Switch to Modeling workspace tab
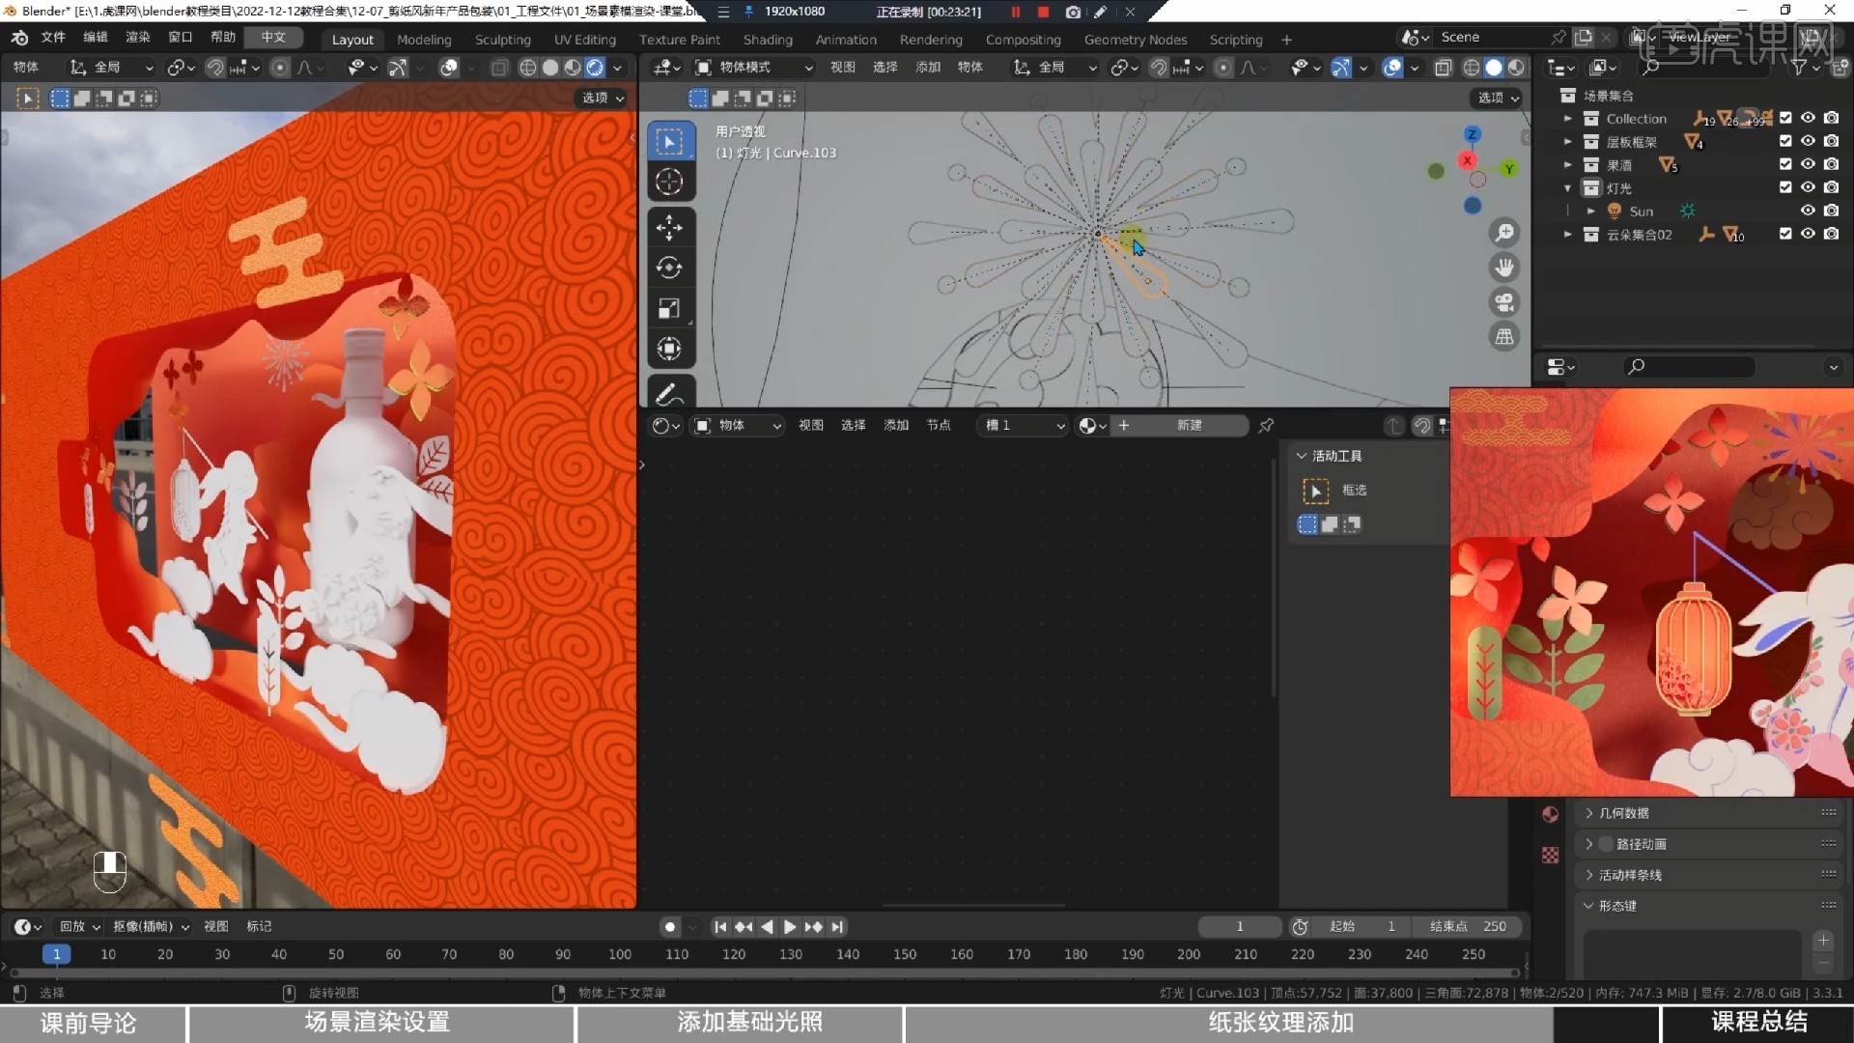Screen dimensions: 1854x1043 coord(424,40)
